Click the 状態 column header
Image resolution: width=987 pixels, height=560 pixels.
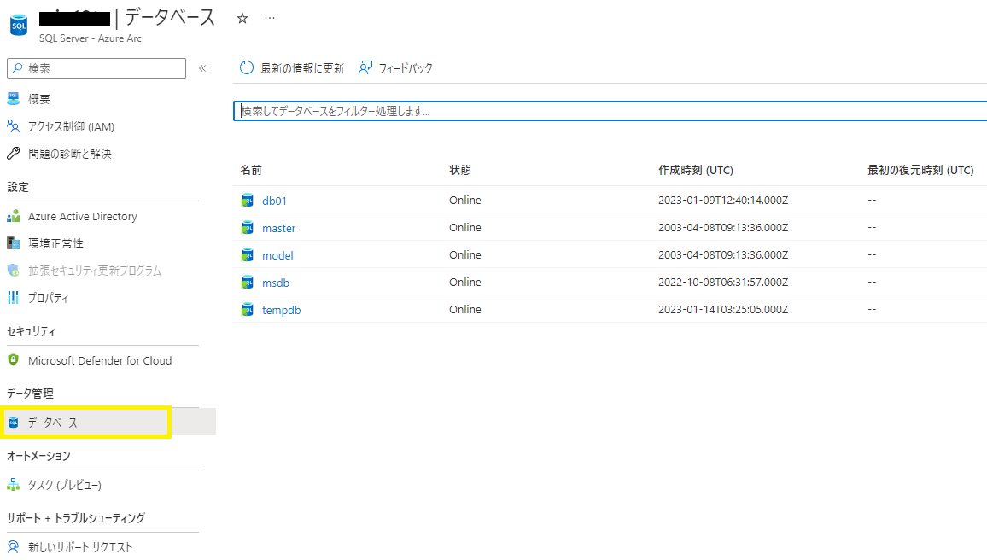tap(460, 170)
